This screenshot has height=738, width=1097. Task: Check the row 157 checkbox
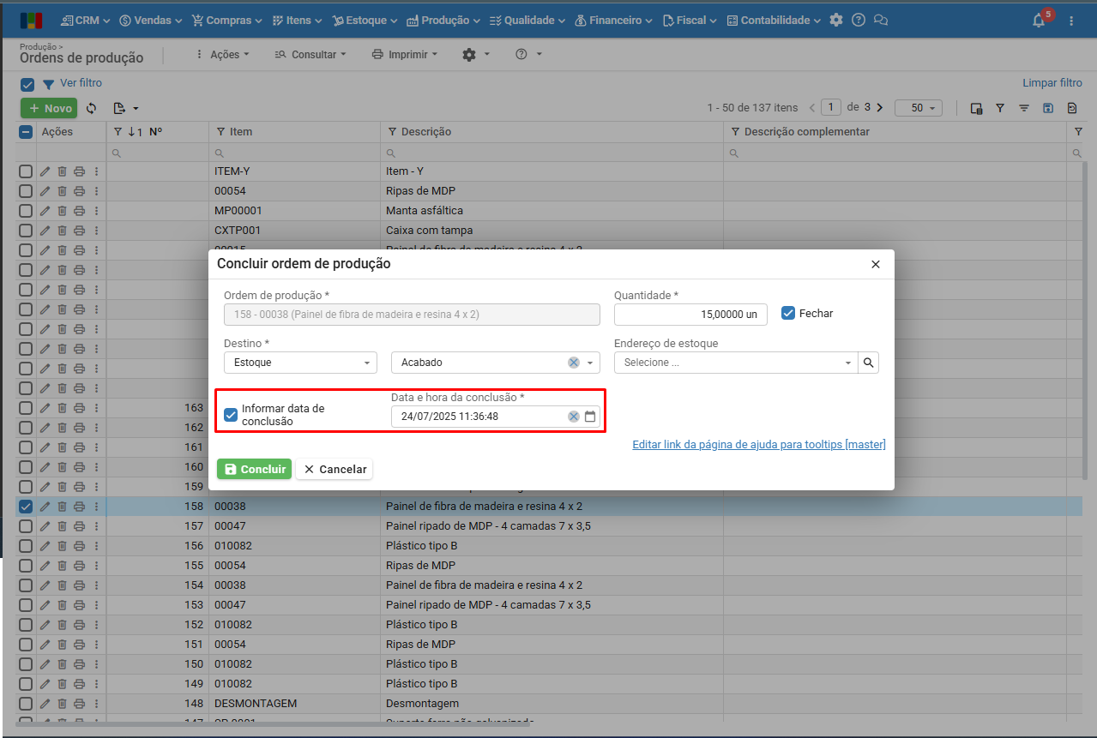tap(26, 526)
